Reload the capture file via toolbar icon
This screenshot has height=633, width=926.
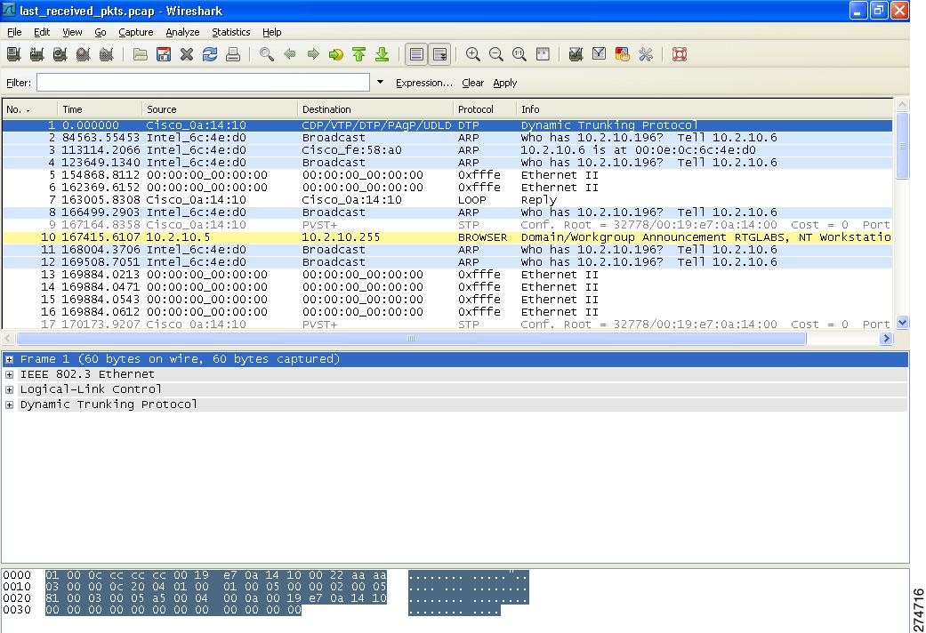(210, 55)
